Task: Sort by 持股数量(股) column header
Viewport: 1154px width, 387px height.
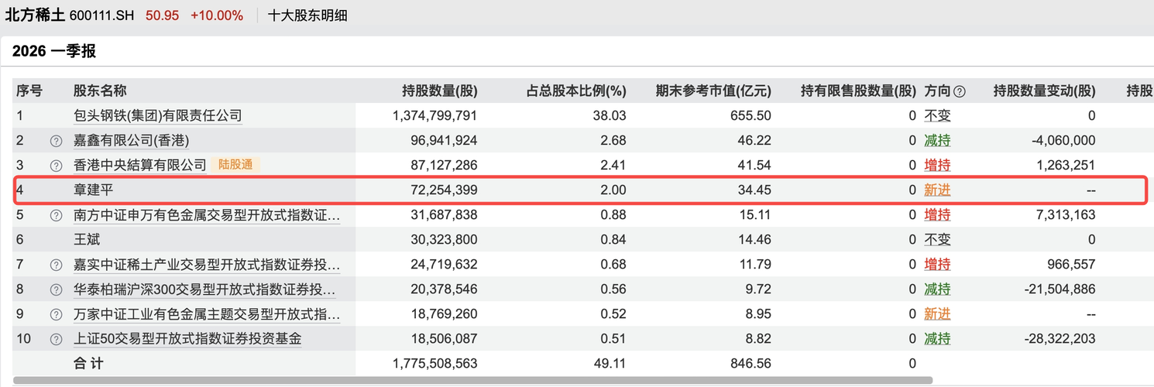Action: [x=439, y=91]
